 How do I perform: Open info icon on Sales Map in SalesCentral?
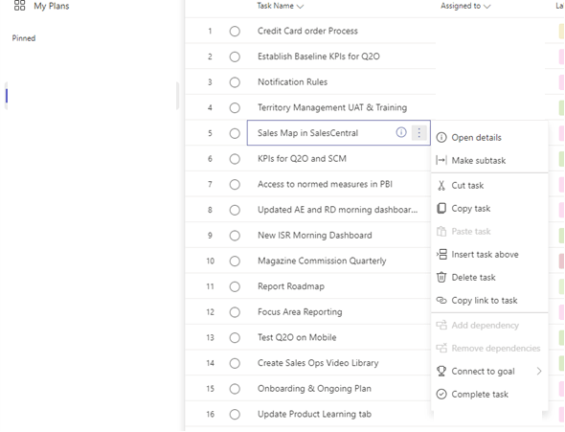pyautogui.click(x=401, y=132)
